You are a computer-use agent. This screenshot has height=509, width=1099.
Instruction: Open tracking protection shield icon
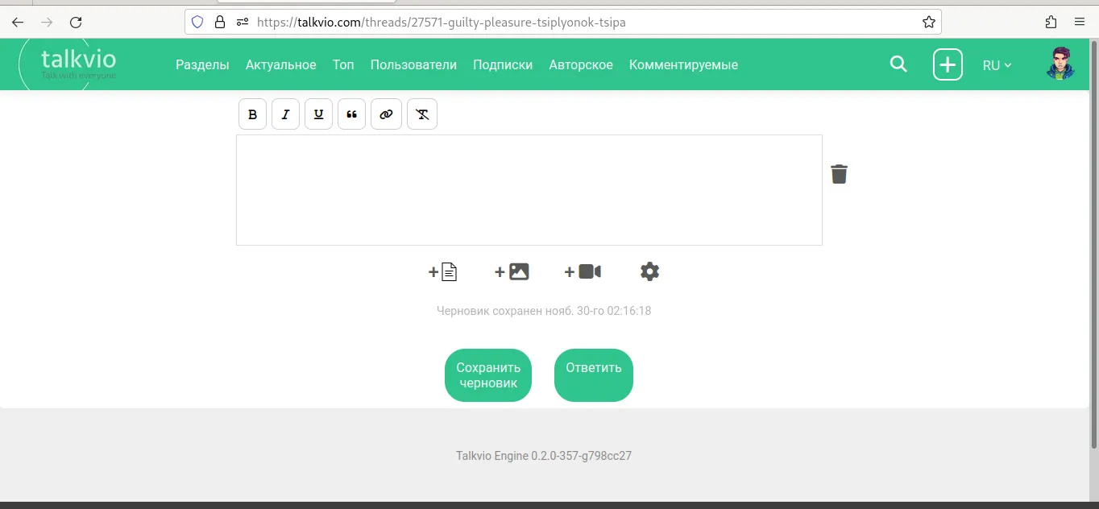[198, 23]
